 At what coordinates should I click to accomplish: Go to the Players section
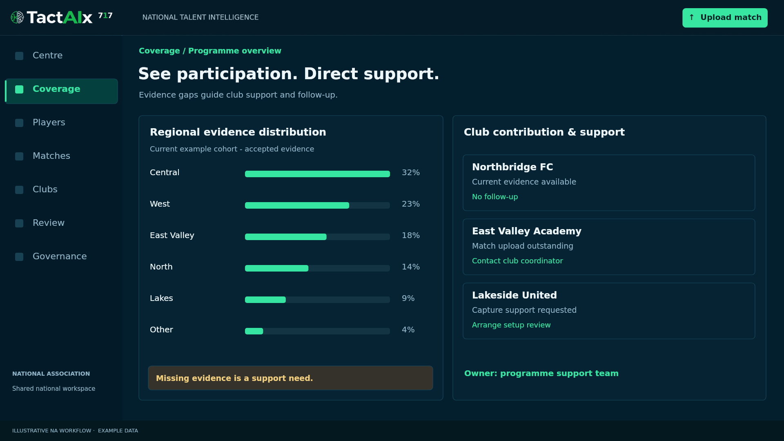point(61,122)
